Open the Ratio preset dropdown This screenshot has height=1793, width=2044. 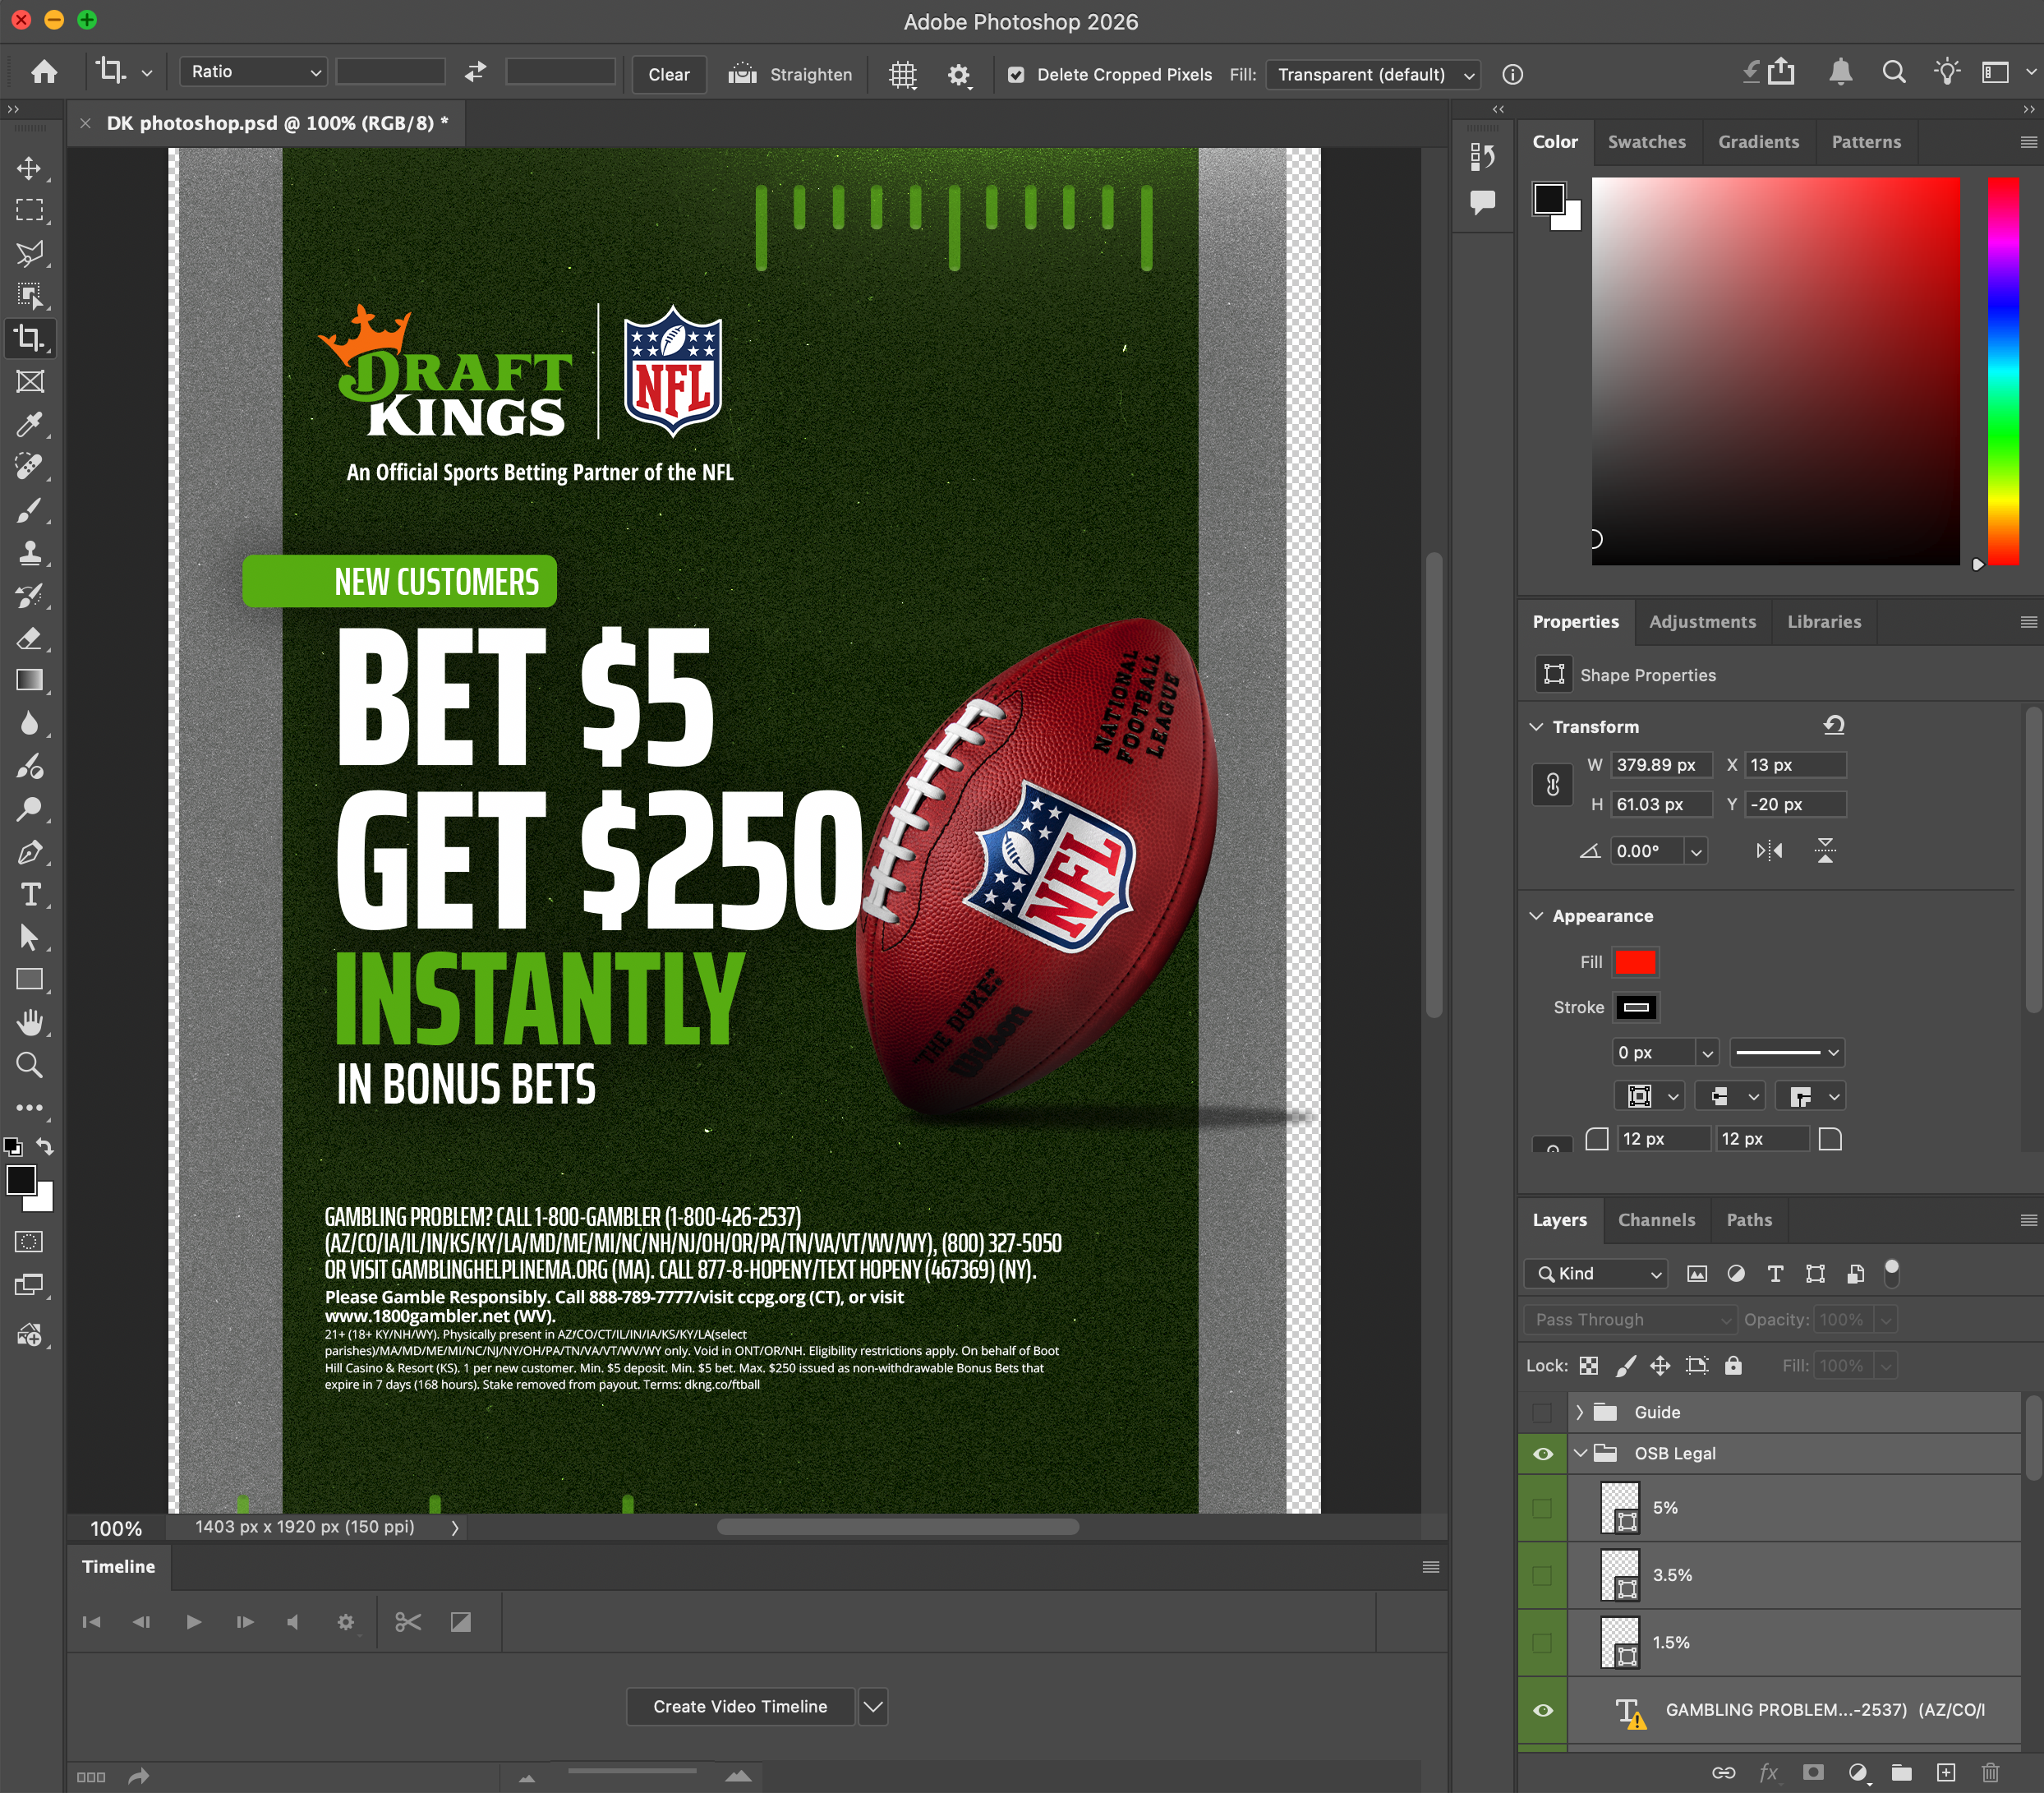tap(255, 72)
